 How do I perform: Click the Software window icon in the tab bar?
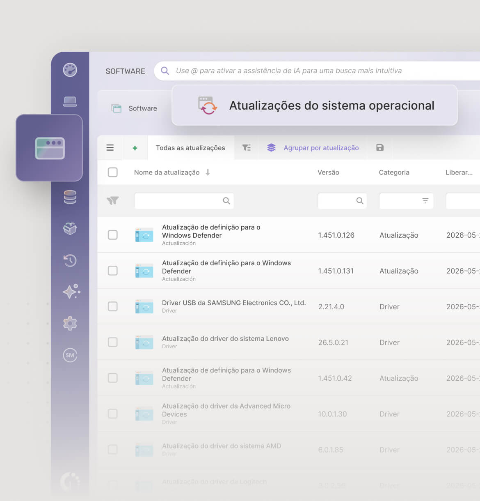tap(117, 108)
